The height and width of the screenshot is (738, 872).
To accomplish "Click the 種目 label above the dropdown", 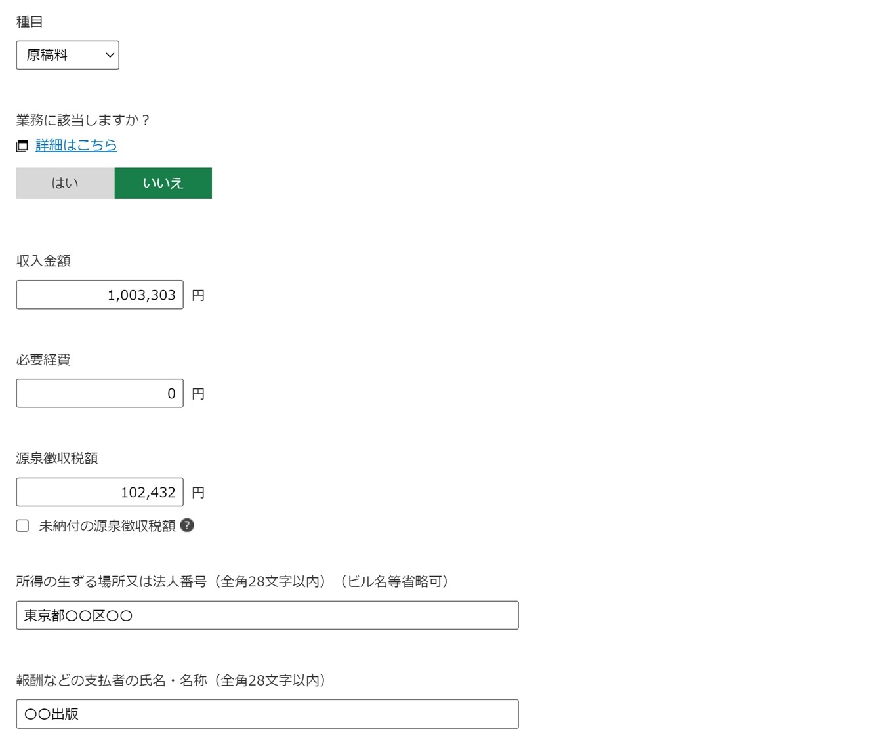I will (x=30, y=22).
